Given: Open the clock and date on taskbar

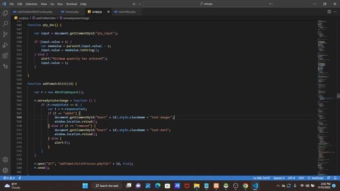Looking at the screenshot, I should click(324, 186).
